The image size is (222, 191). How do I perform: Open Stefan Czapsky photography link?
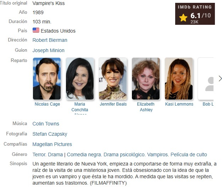click(x=50, y=134)
